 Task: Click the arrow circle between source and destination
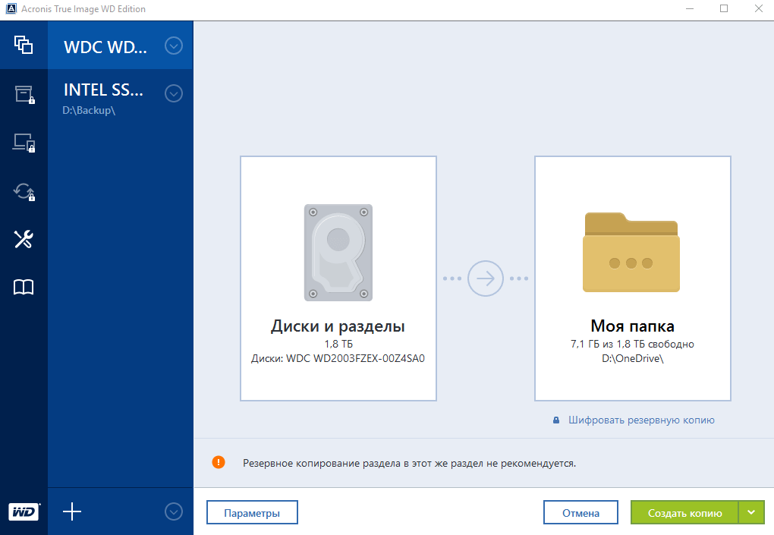[x=485, y=279]
